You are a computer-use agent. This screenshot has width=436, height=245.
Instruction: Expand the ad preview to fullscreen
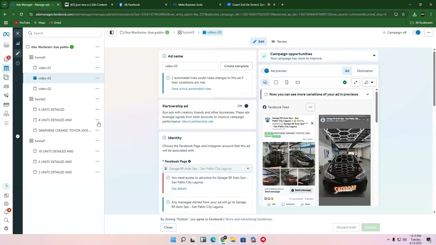[x=356, y=82]
